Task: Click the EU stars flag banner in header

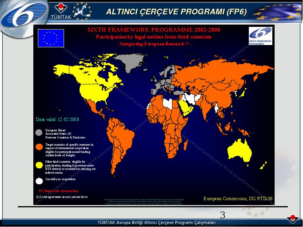Action: [x=277, y=12]
